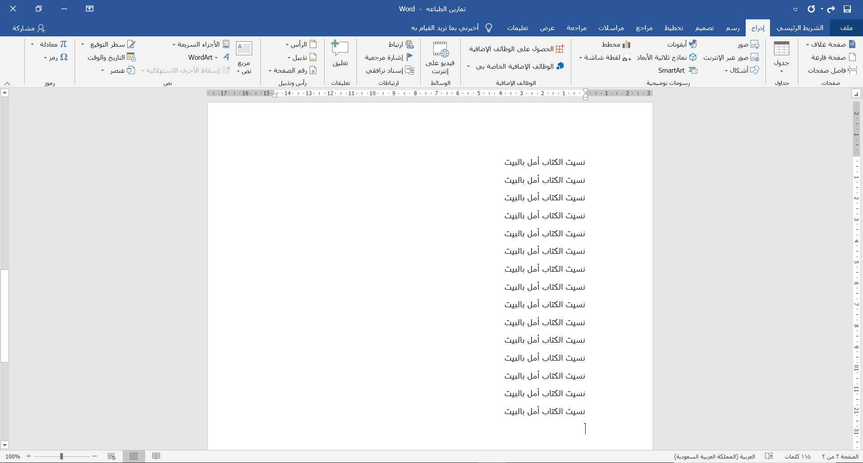
Task: Switch to the Review (مراجعة) tab
Action: pos(576,28)
